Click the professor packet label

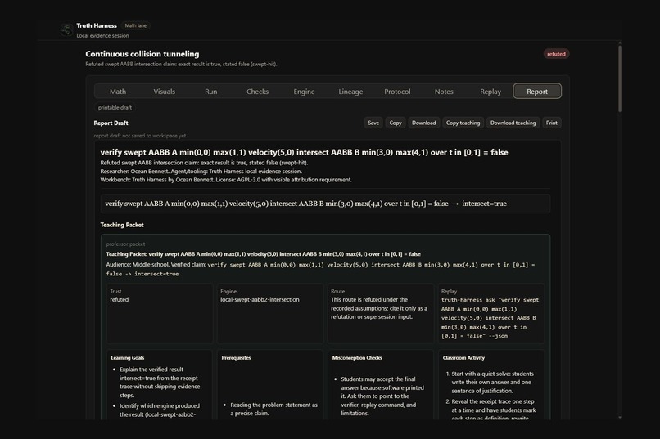click(x=125, y=244)
